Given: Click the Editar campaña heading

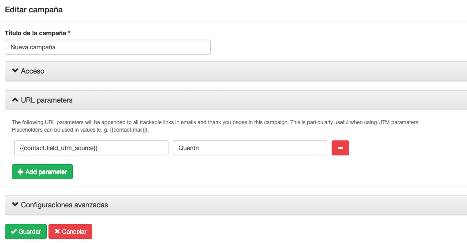Looking at the screenshot, I should pyautogui.click(x=34, y=10).
